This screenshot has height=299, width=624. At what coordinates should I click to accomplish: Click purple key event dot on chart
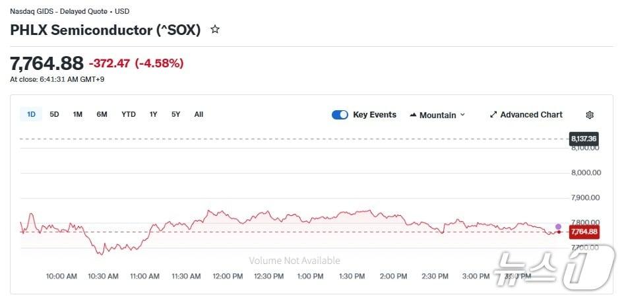point(559,226)
